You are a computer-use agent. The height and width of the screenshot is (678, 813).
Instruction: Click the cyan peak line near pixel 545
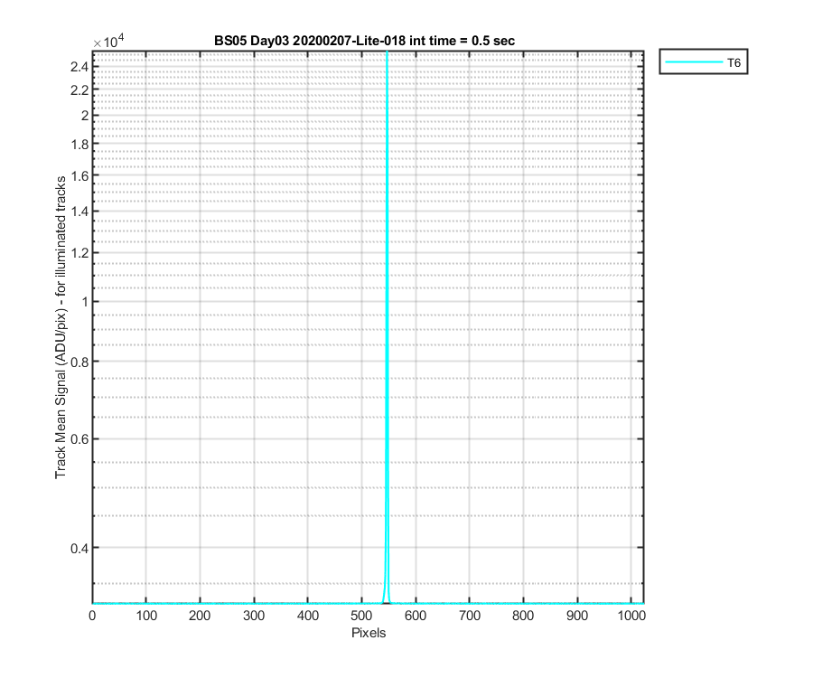point(387,311)
